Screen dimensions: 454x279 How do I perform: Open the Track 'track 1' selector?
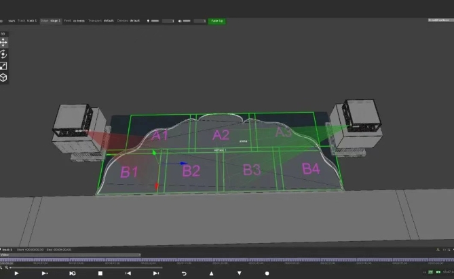(x=32, y=21)
